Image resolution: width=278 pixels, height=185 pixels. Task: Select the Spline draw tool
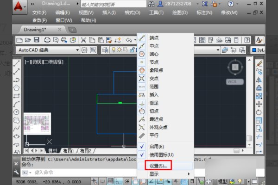click(16, 129)
